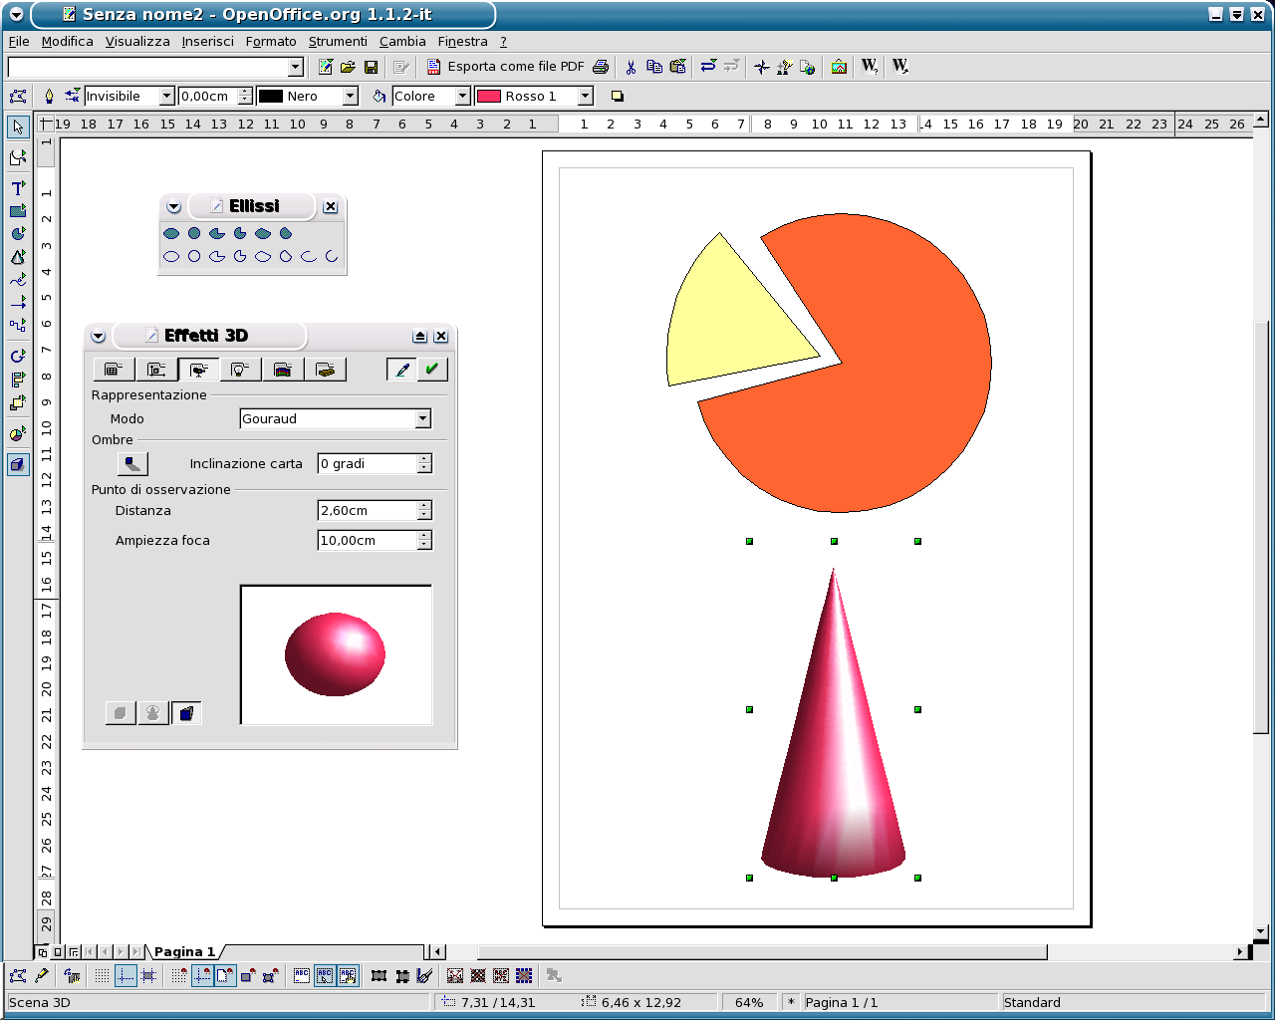Click the Distanza value field

(366, 511)
